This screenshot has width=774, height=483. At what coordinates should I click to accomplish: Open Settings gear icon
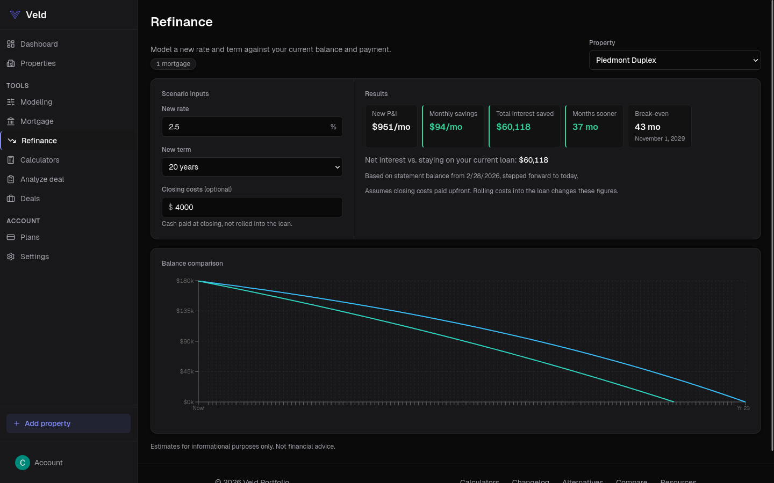point(11,257)
